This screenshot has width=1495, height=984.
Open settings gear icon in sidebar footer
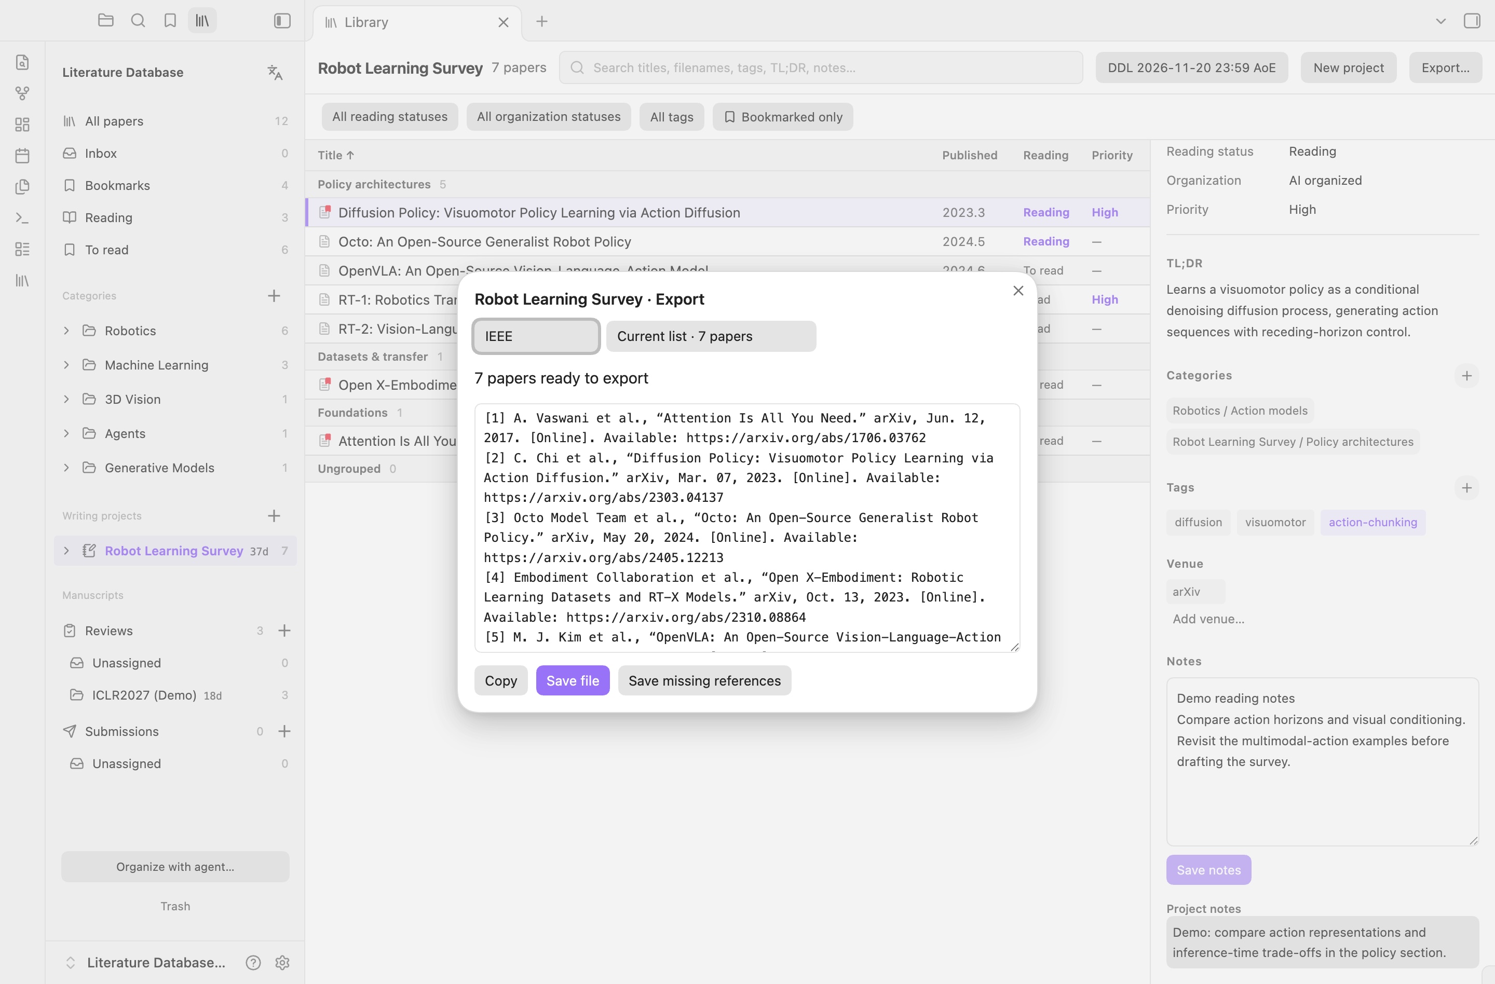click(x=282, y=963)
